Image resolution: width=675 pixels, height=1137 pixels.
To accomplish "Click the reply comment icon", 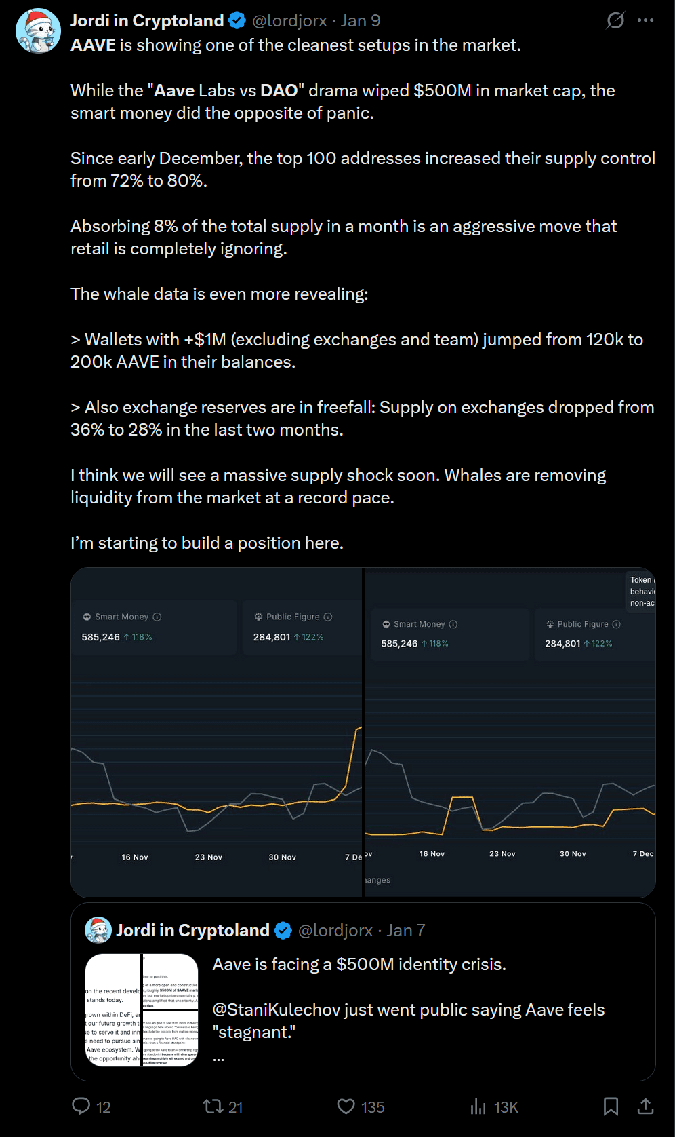I will coord(81,1106).
